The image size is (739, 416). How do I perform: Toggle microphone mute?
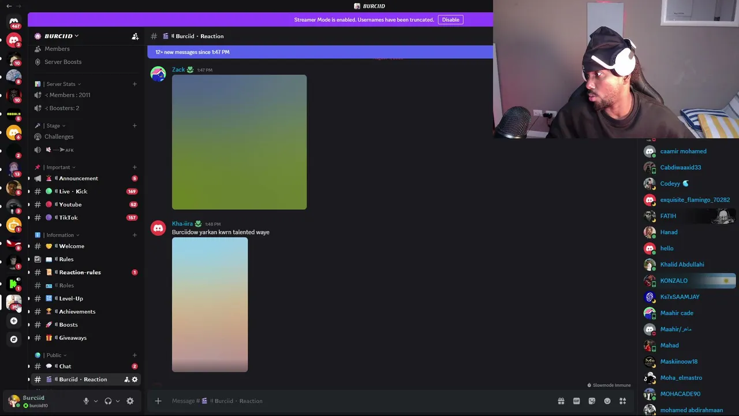[x=86, y=401]
